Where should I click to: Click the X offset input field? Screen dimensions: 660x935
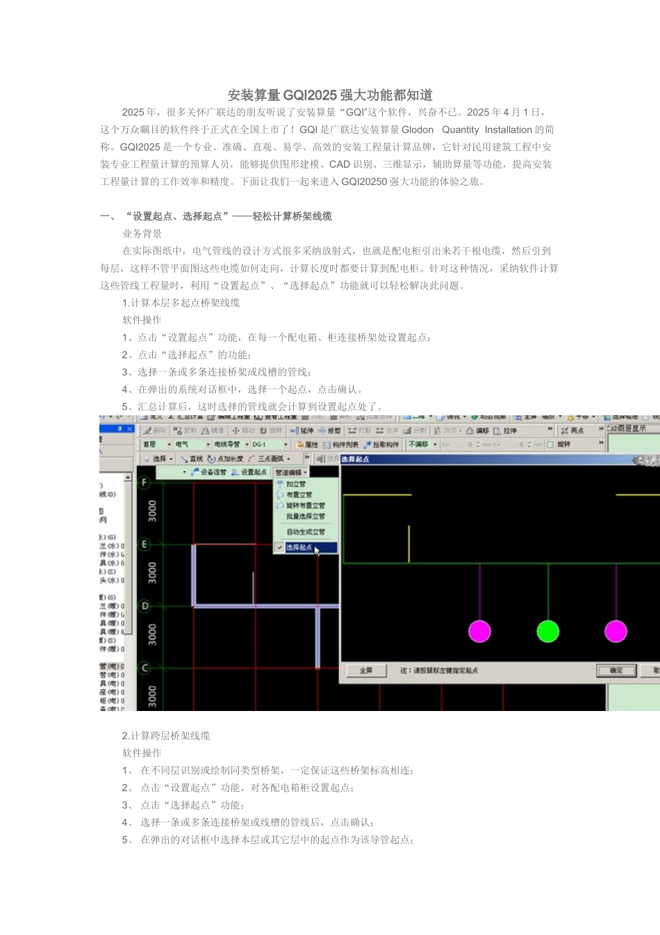coord(463,445)
